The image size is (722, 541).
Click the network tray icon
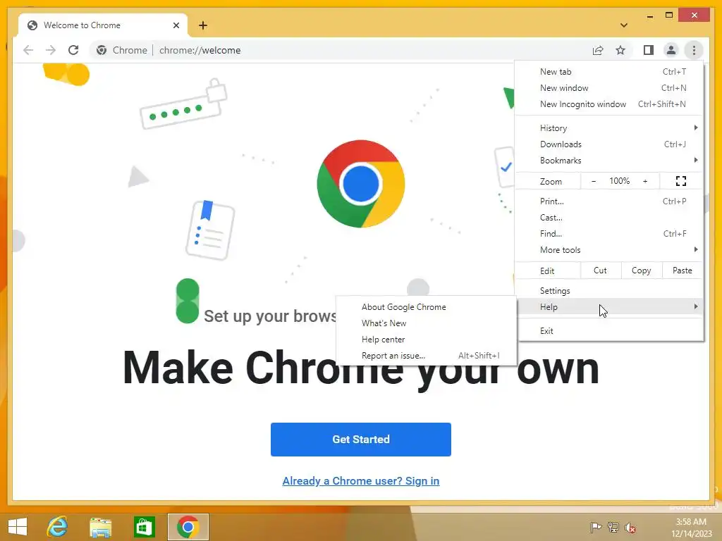613,527
